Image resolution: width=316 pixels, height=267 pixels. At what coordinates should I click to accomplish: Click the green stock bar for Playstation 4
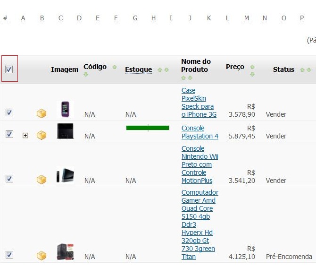(x=148, y=128)
